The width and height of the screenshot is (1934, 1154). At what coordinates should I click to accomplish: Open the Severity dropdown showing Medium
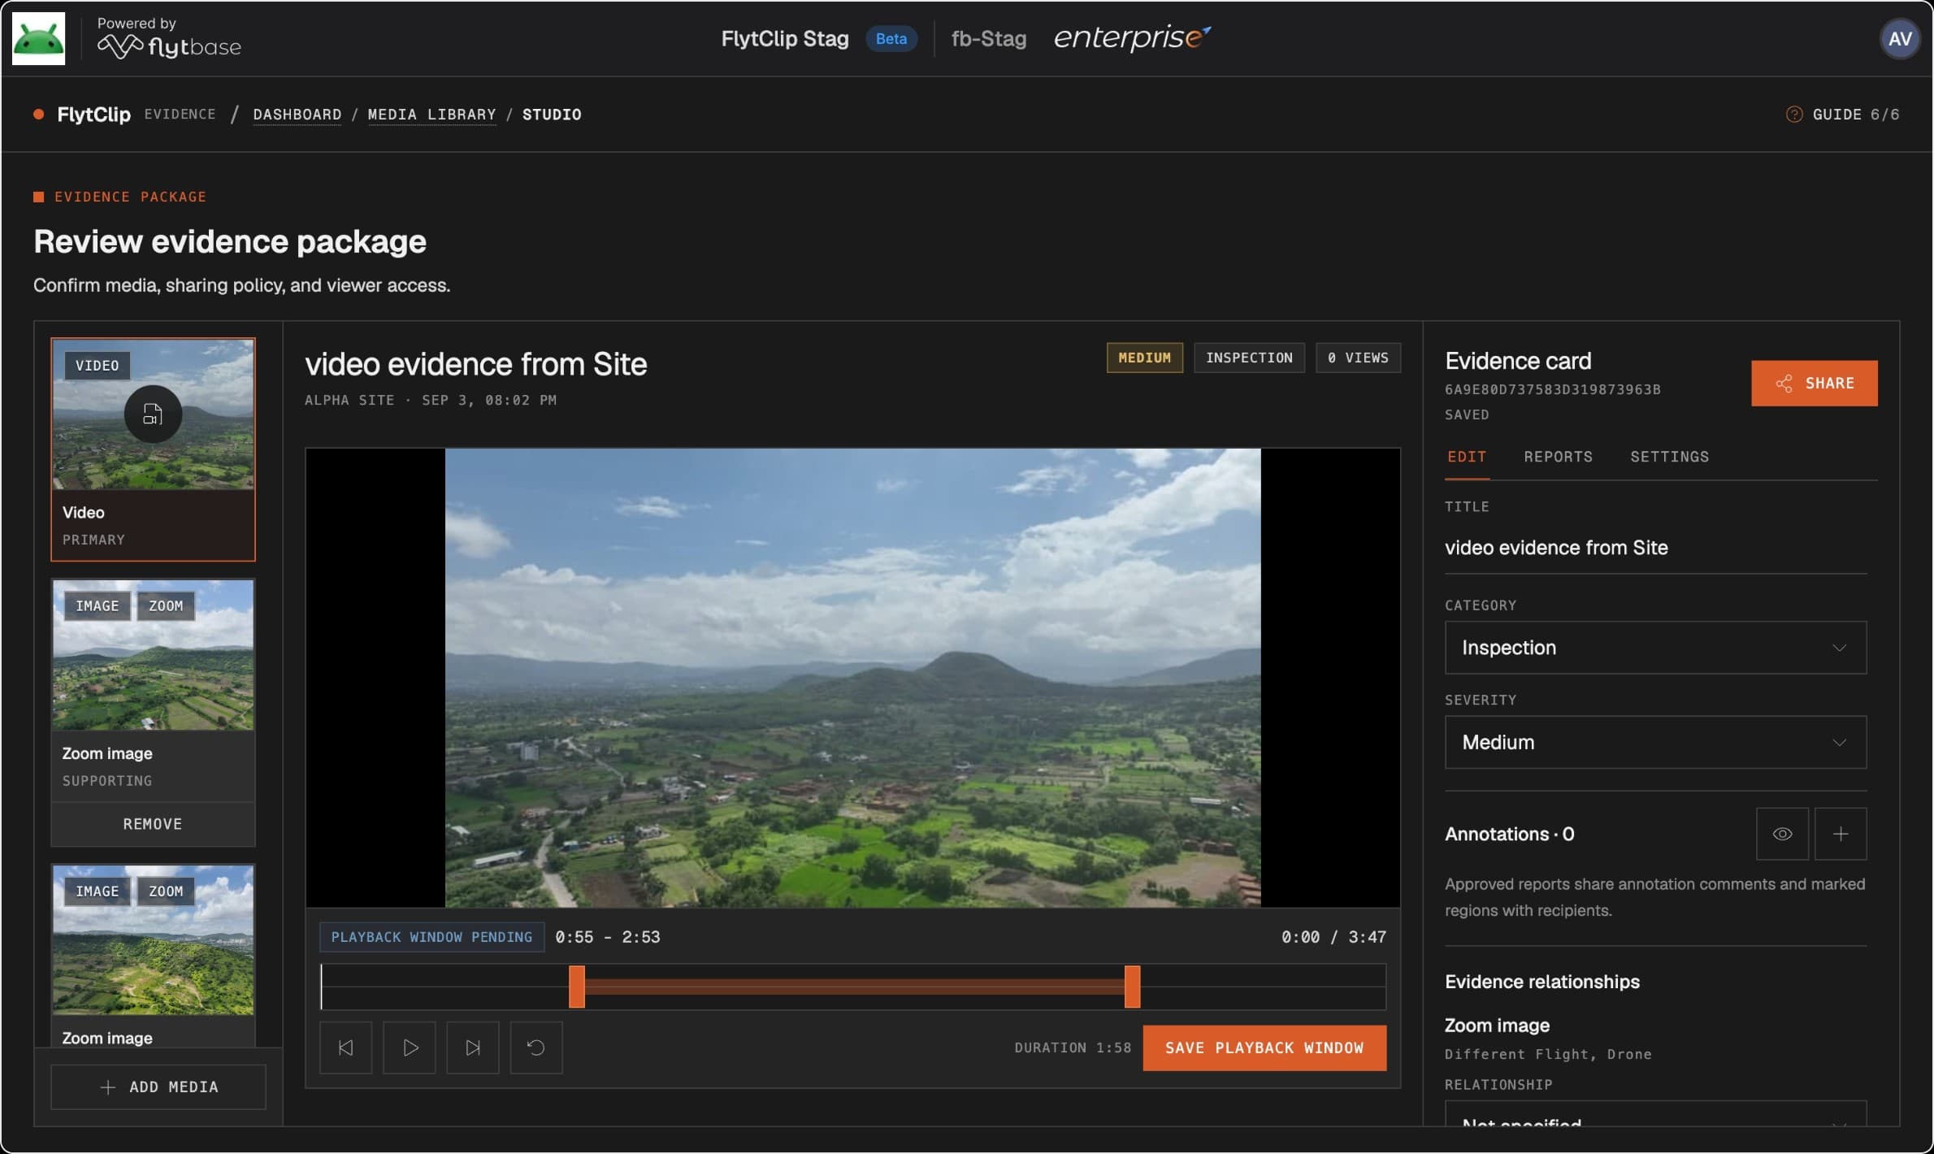click(x=1655, y=742)
